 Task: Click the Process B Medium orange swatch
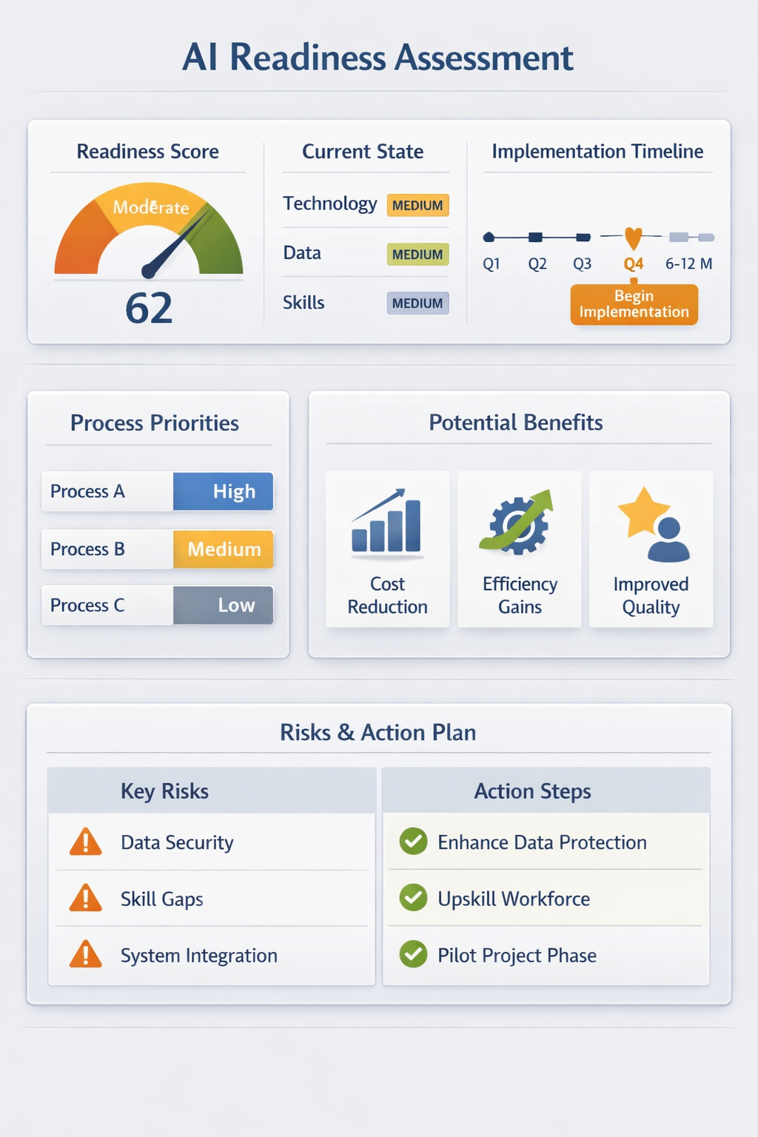tap(224, 549)
